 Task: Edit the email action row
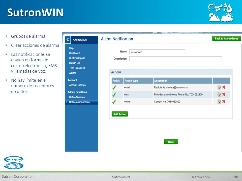[219, 87]
